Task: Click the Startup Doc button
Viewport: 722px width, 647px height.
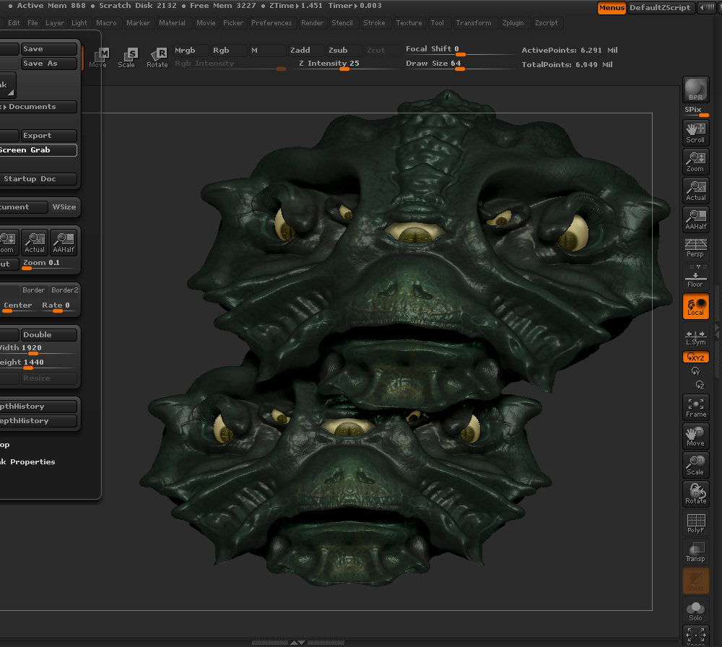Action: coord(38,179)
